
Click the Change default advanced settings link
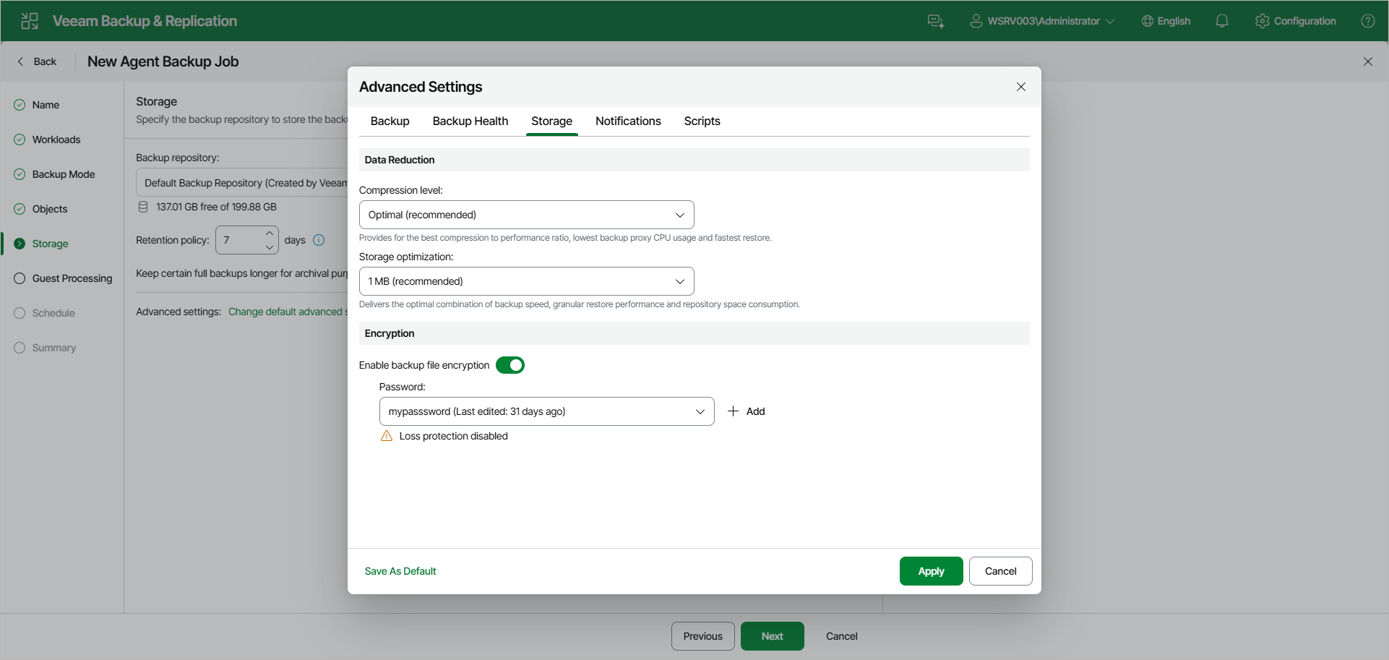288,312
